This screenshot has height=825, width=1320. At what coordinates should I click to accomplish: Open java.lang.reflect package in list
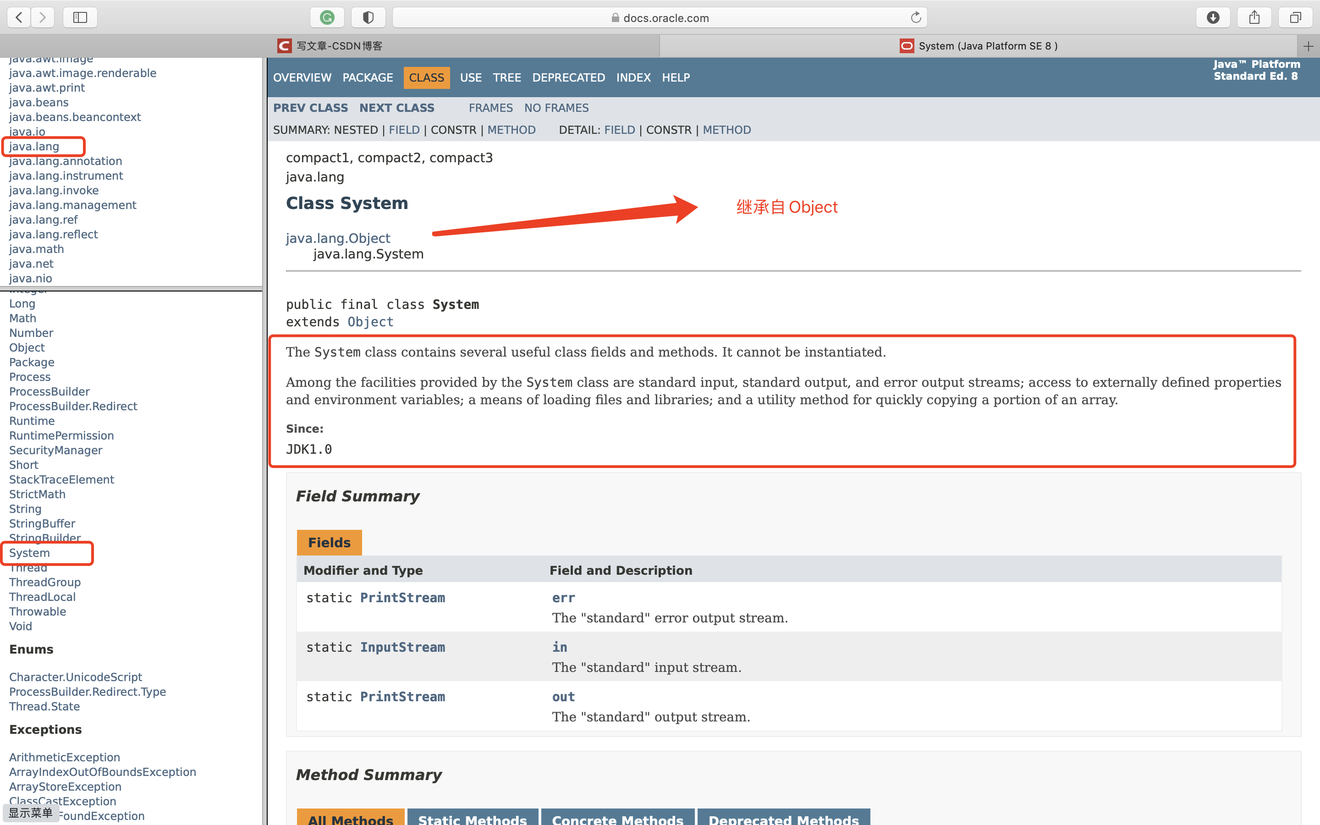(54, 234)
